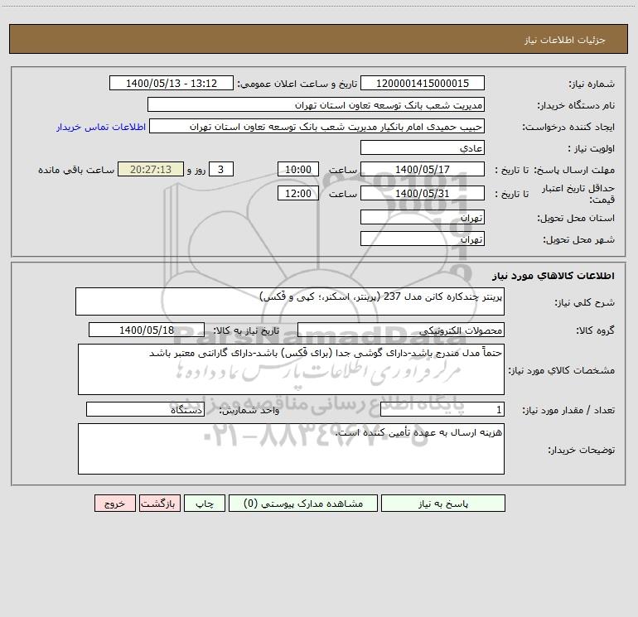The height and width of the screenshot is (617, 638).
Task: Click the مشخصات کالای مورد نیاز text area
Action: click(291, 369)
